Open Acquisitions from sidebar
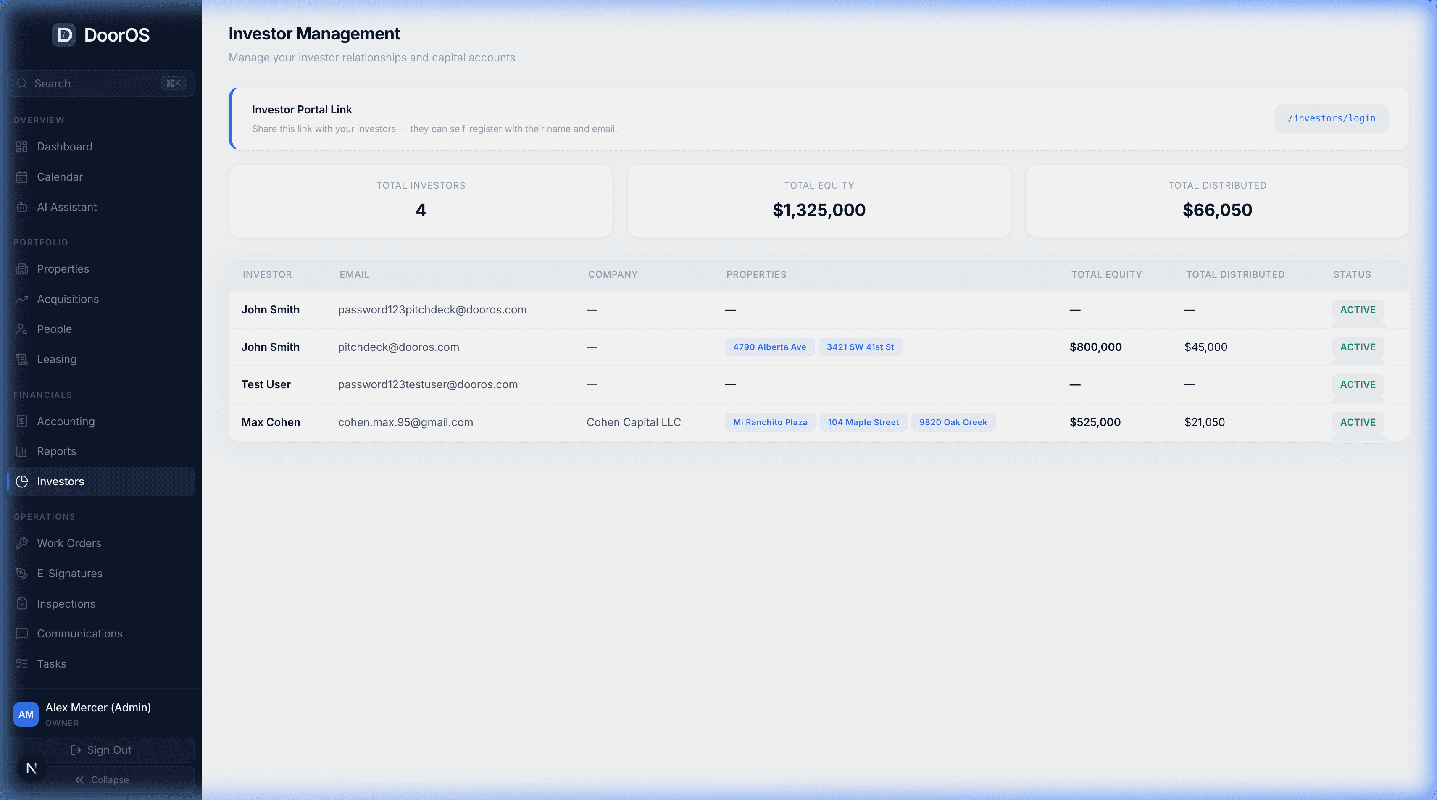1437x800 pixels. click(x=100, y=299)
